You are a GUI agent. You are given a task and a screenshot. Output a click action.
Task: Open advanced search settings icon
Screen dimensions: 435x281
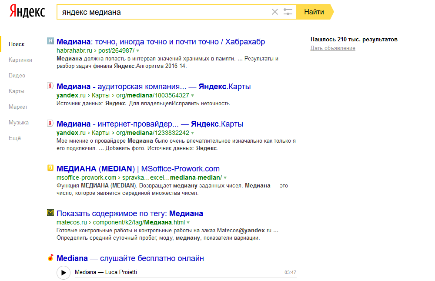tap(288, 12)
